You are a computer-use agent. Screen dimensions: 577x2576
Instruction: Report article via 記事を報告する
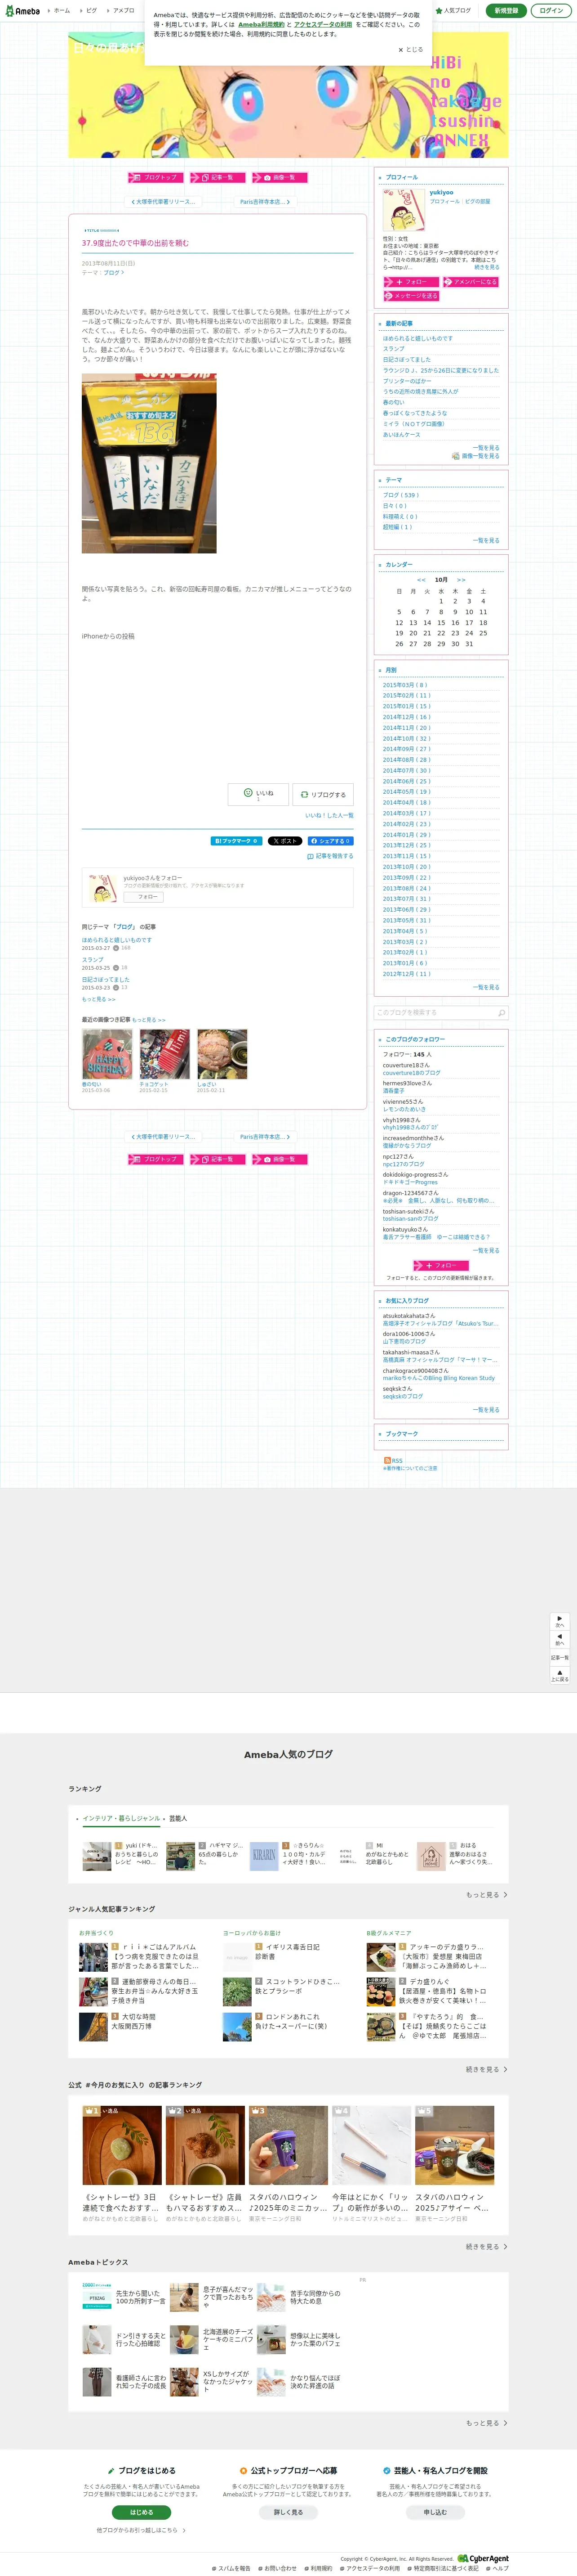[330, 856]
